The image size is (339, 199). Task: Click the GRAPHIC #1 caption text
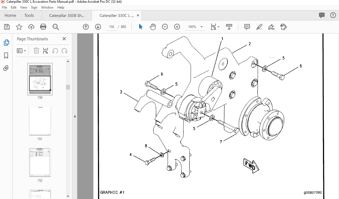[112, 192]
